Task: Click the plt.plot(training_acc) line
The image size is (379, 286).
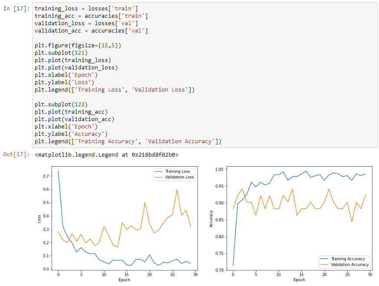Action: coord(71,112)
